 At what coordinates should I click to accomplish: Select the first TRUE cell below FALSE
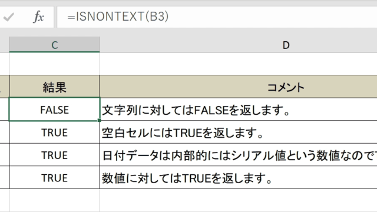(x=55, y=132)
